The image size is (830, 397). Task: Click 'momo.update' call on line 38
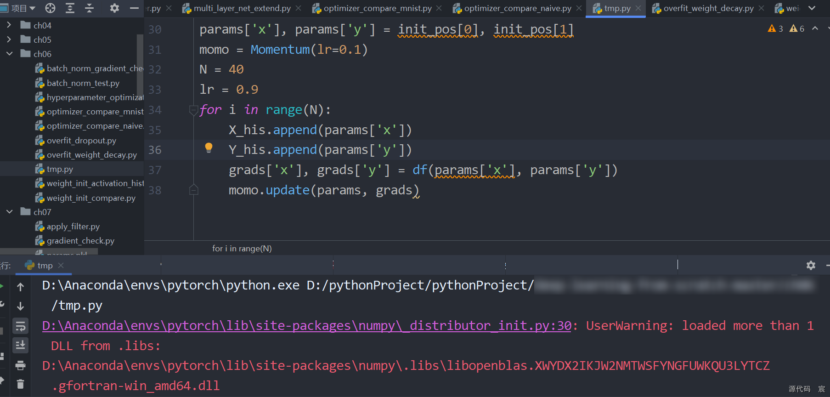click(269, 190)
